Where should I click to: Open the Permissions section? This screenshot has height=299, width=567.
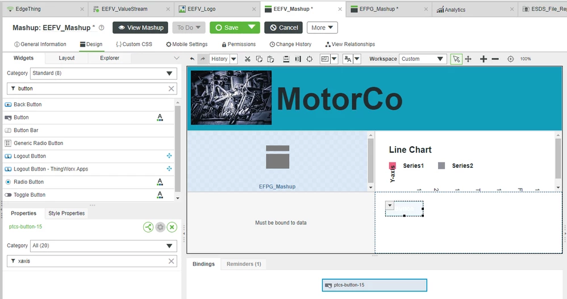(239, 44)
